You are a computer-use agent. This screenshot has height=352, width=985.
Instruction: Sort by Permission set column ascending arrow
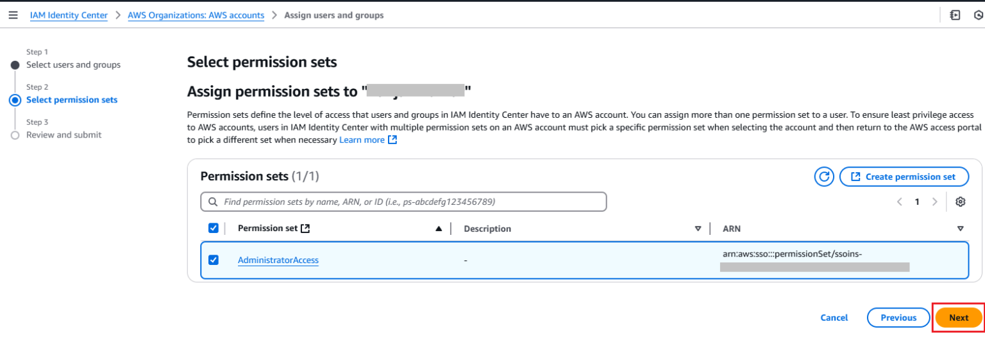(439, 228)
